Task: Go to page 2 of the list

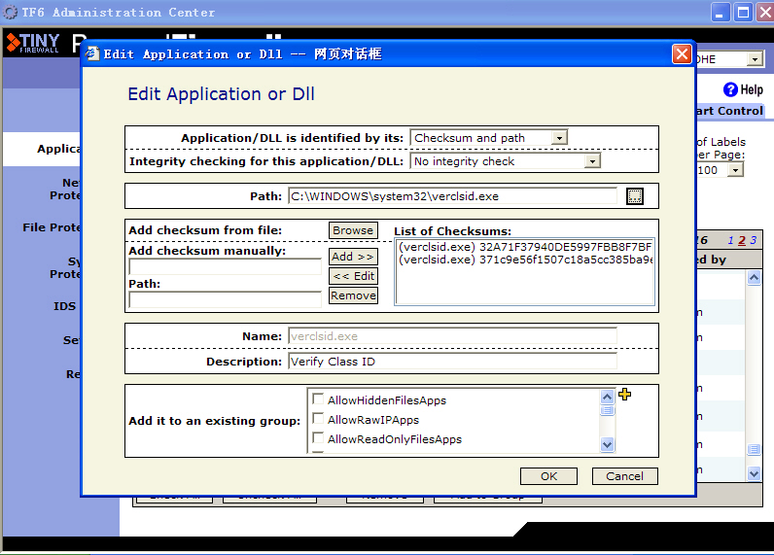Action: tap(741, 240)
